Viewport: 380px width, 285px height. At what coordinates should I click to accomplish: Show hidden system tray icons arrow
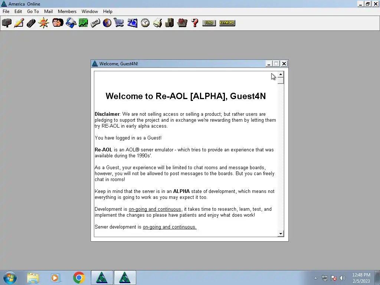[x=315, y=278]
